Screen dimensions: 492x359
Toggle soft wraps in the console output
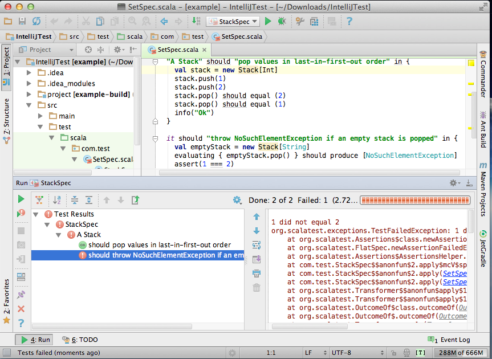coord(257,245)
